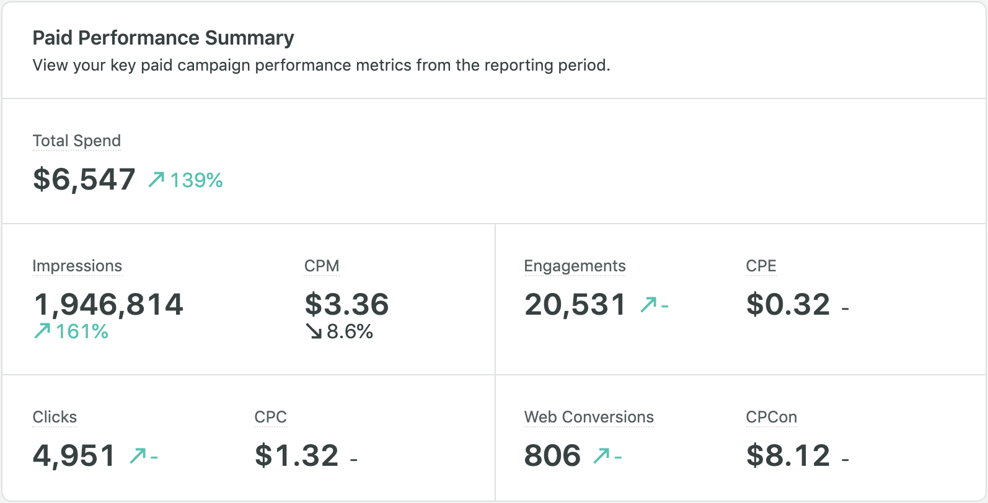Click the Impressions upward trend arrow
Viewport: 988px width, 503px height.
click(42, 331)
